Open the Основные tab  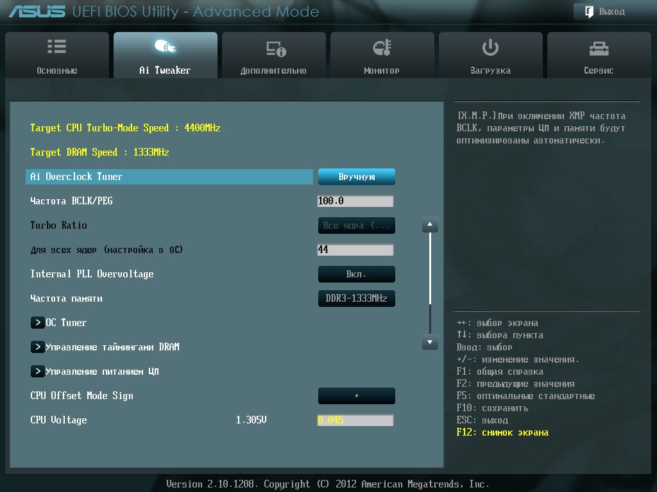point(57,55)
